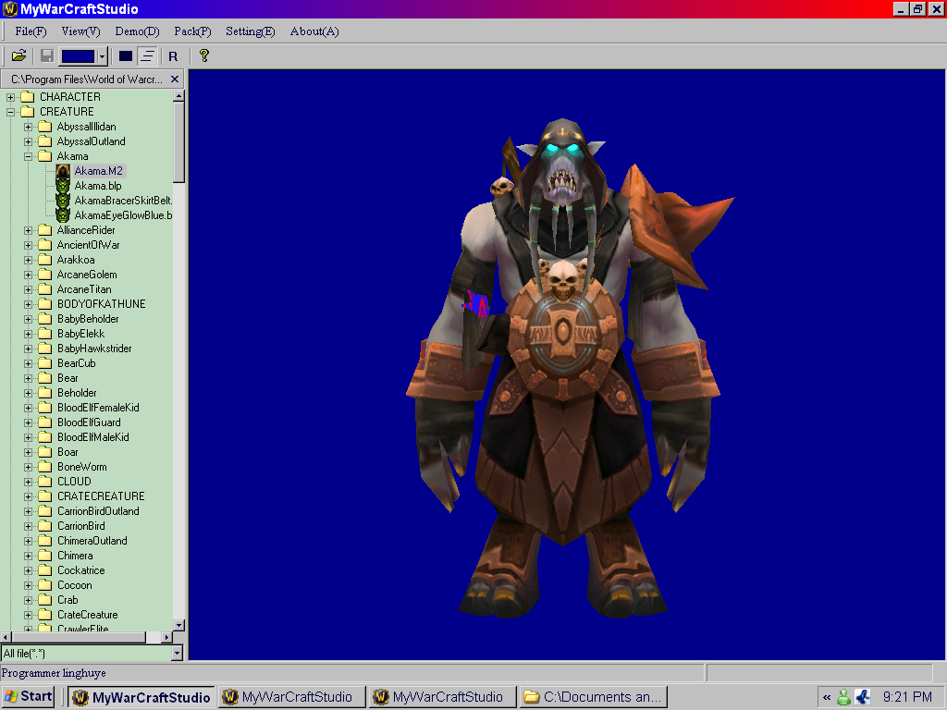Click the Akama.M2 model file icon
Viewport: 947px width, 710px height.
[63, 171]
